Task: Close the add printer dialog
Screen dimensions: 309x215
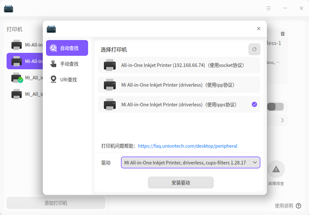Action: click(259, 29)
